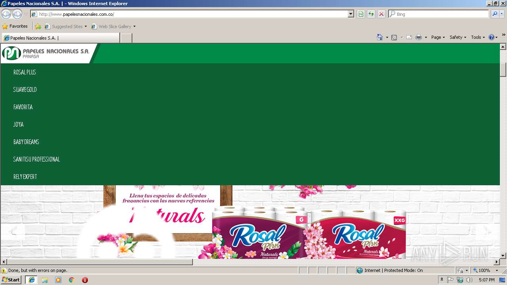507x285 pixels.
Task: Open the BABY DREAMS menu item
Action: point(26,142)
